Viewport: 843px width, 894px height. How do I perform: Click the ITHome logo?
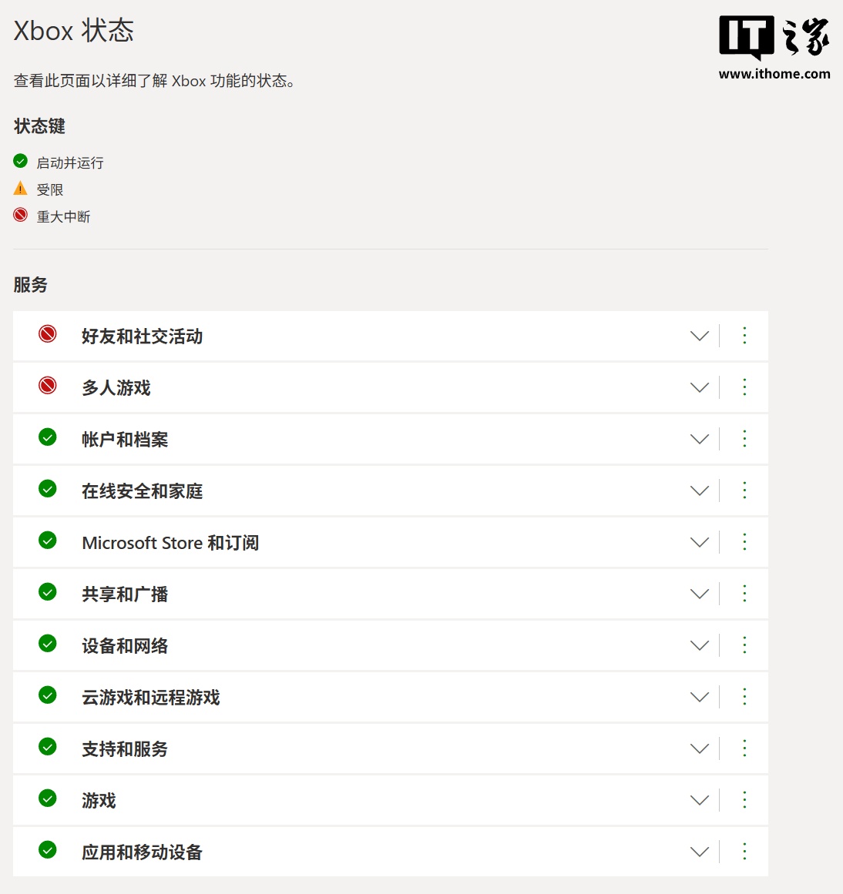point(774,37)
